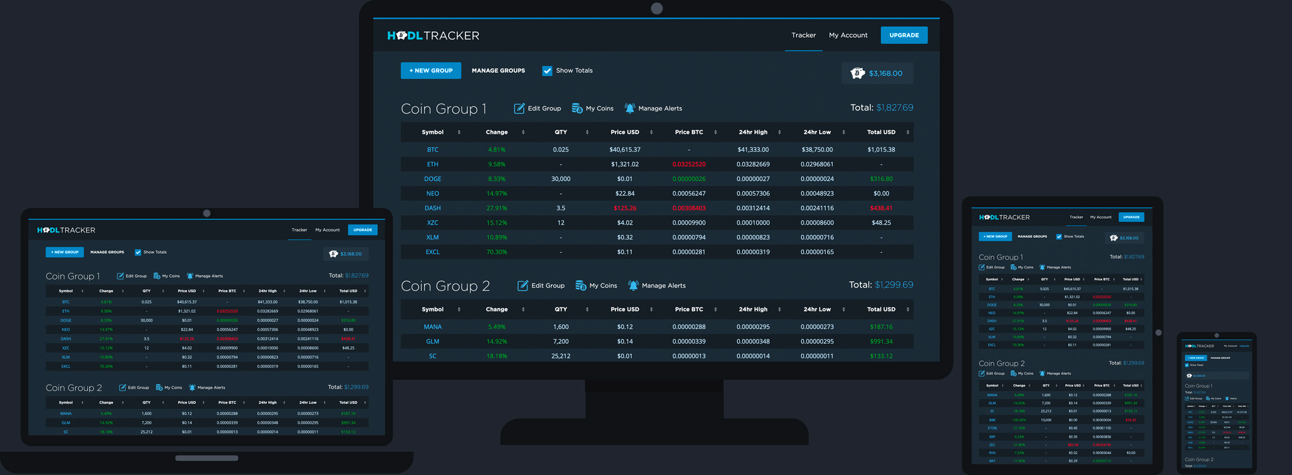
Task: Click Coin Group 1 total $1,827.69 on desktop monitor
Action: (x=894, y=108)
